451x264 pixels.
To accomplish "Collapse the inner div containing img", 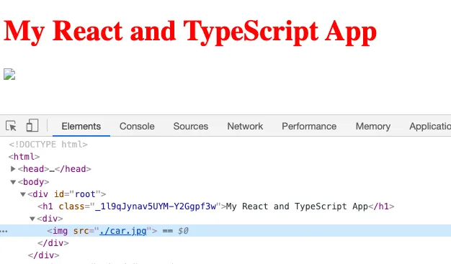I will [32, 219].
